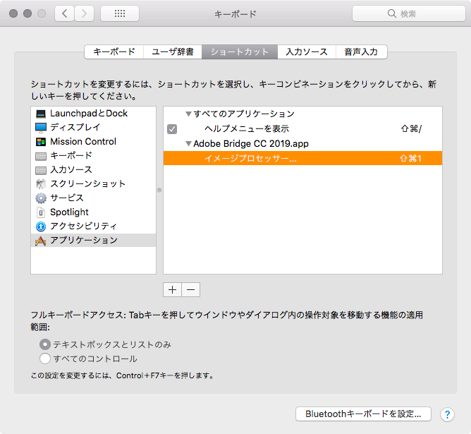471x434 pixels.
Task: Add a shortcut with the plus button
Action: [172, 290]
